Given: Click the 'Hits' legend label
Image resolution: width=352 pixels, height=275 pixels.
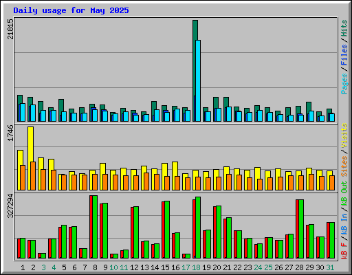Looking at the screenshot, I should pyautogui.click(x=344, y=28).
